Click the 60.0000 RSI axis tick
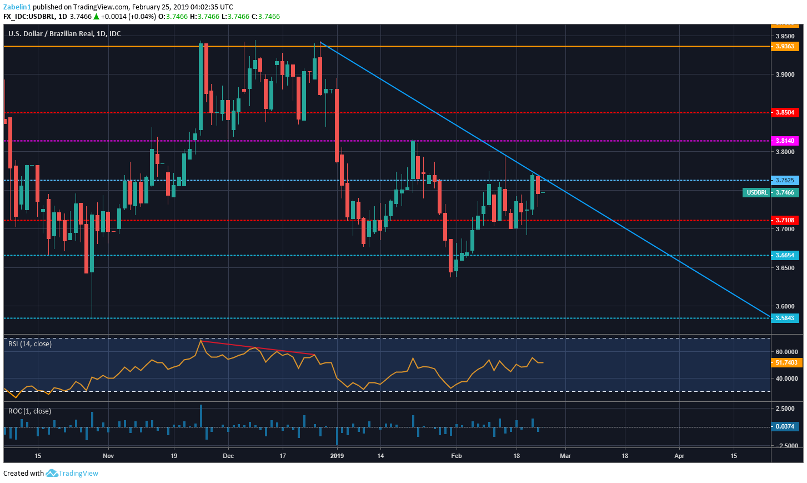The image size is (807, 483). 787,352
